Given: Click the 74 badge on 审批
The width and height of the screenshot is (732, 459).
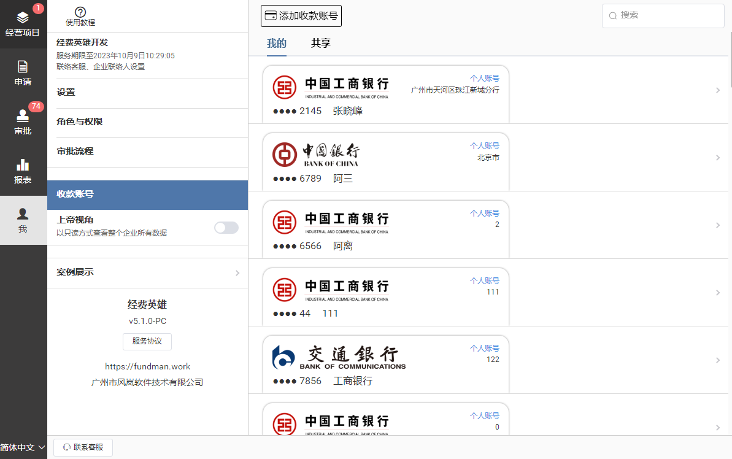Looking at the screenshot, I should 36,106.
